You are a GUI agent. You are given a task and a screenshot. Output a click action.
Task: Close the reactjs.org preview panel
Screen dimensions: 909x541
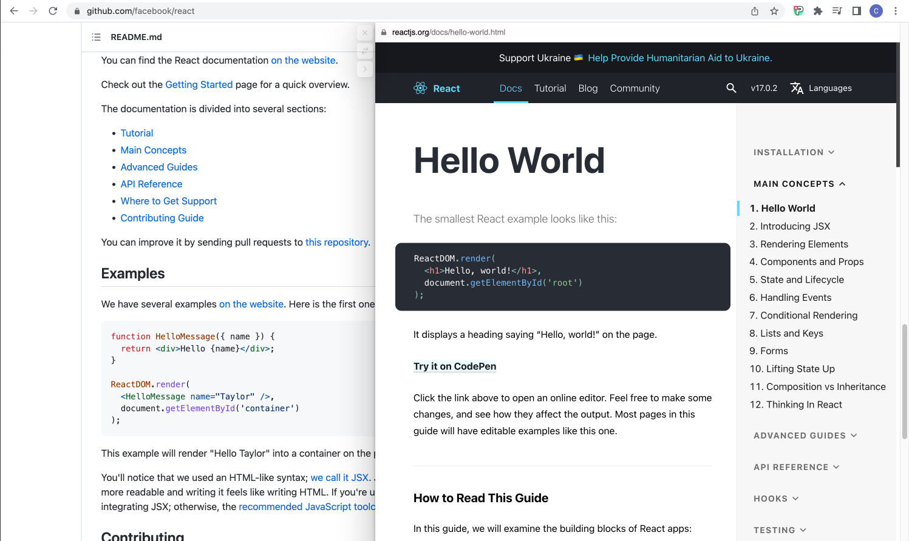[x=365, y=33]
